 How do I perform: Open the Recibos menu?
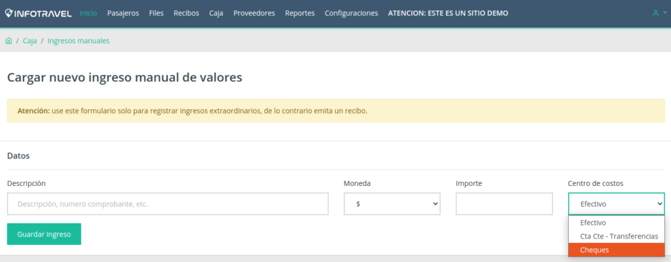coord(186,13)
